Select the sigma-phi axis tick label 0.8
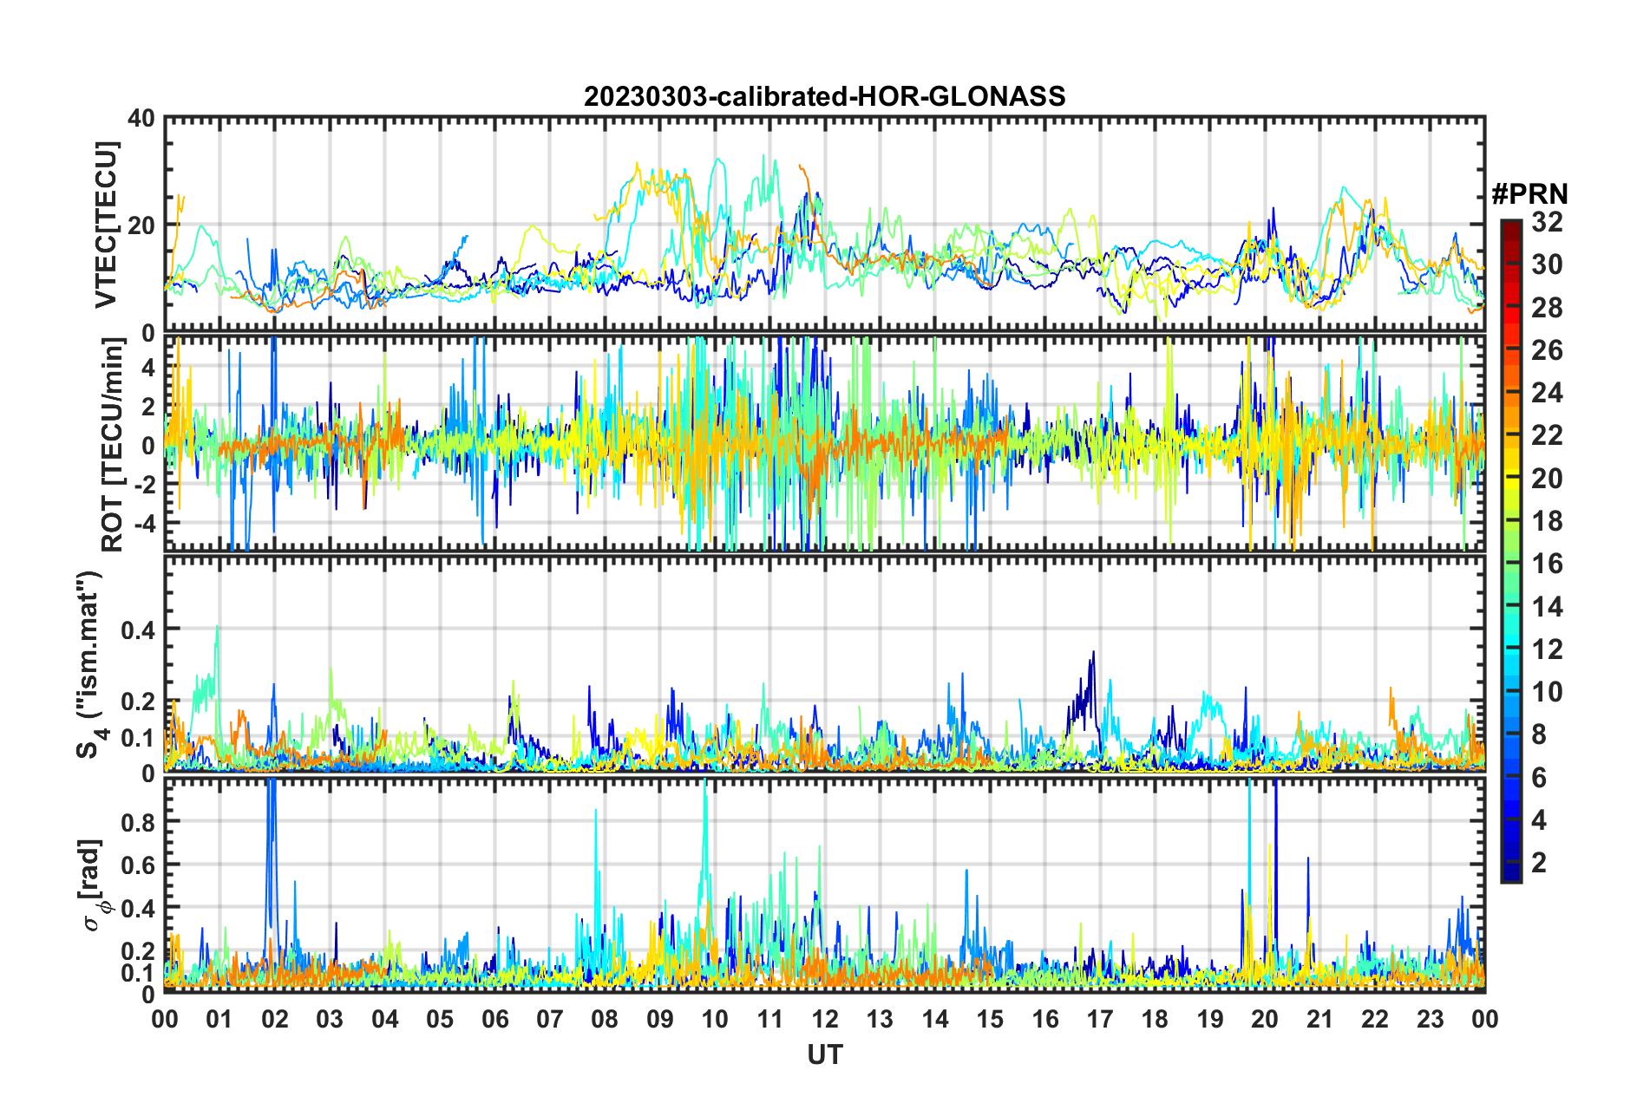 point(139,821)
